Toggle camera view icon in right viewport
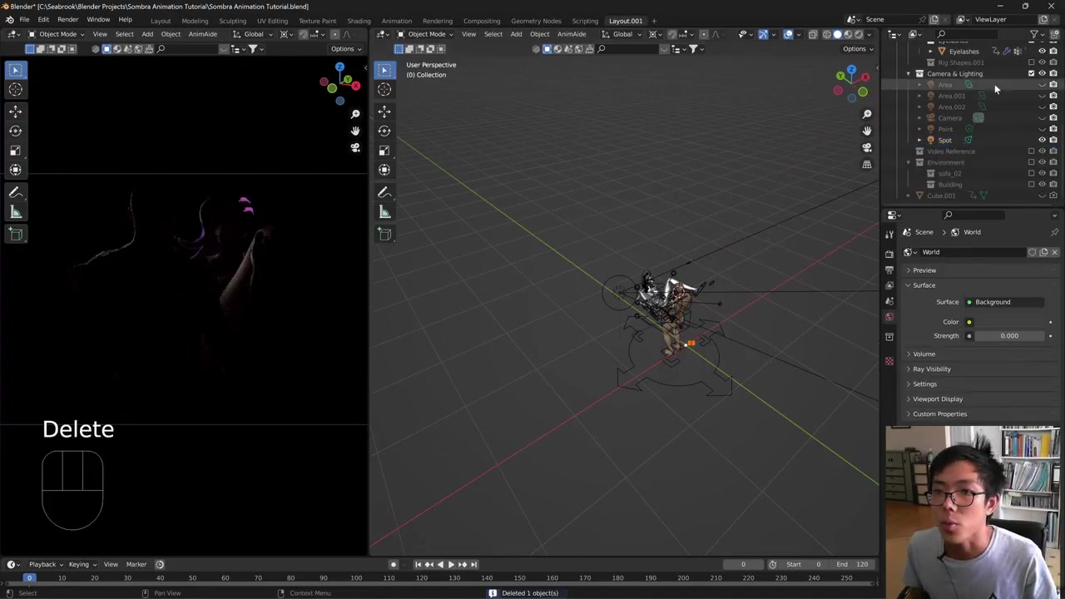The height and width of the screenshot is (599, 1065). pos(866,147)
